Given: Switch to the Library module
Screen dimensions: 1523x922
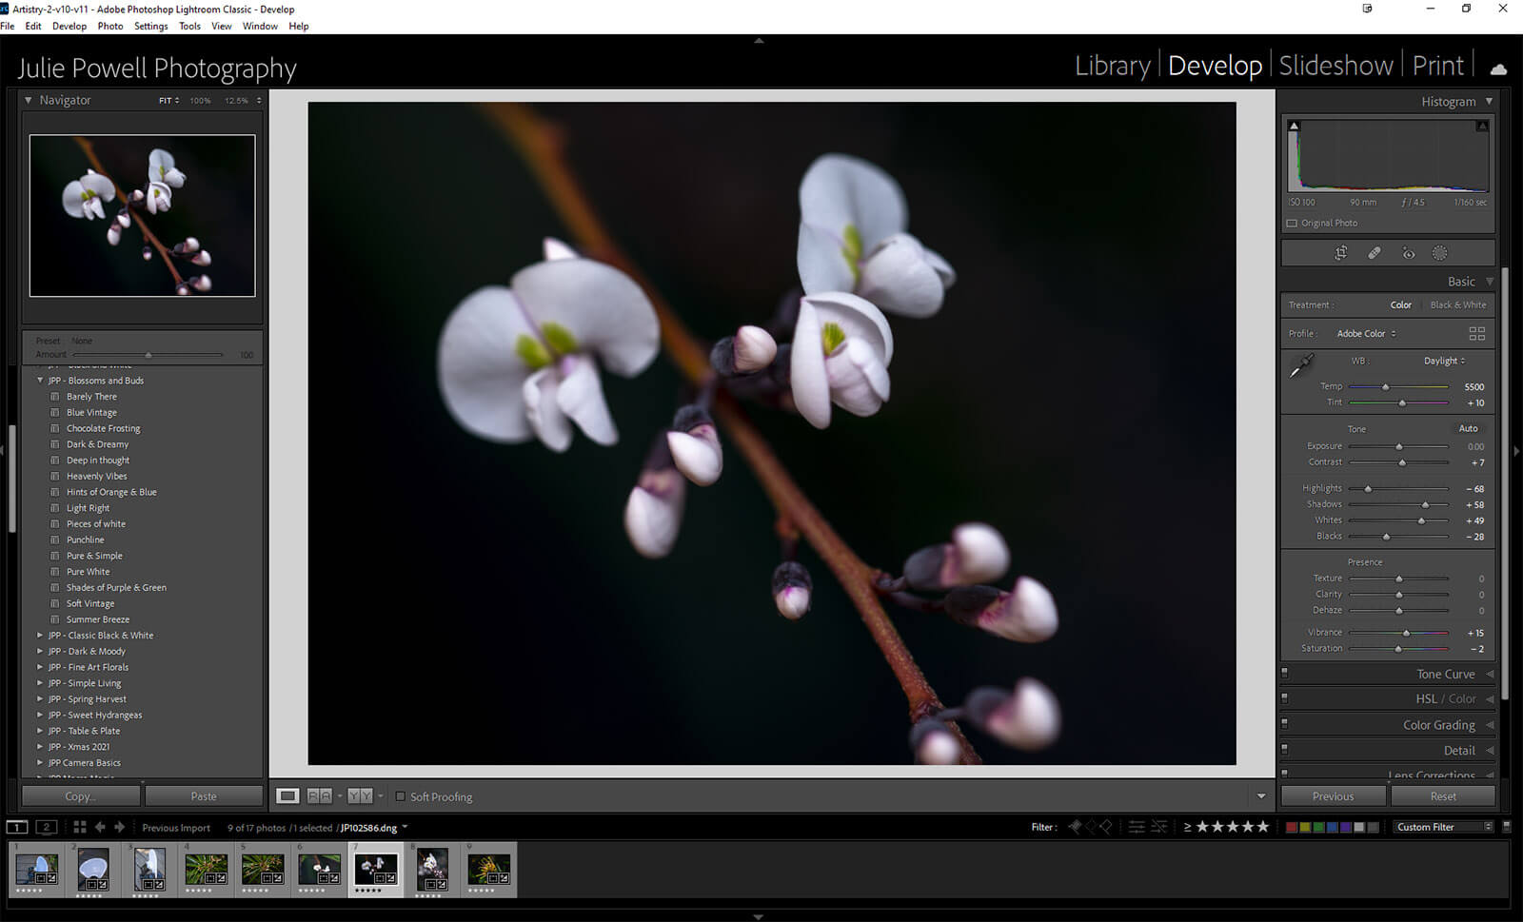Looking at the screenshot, I should (x=1112, y=66).
